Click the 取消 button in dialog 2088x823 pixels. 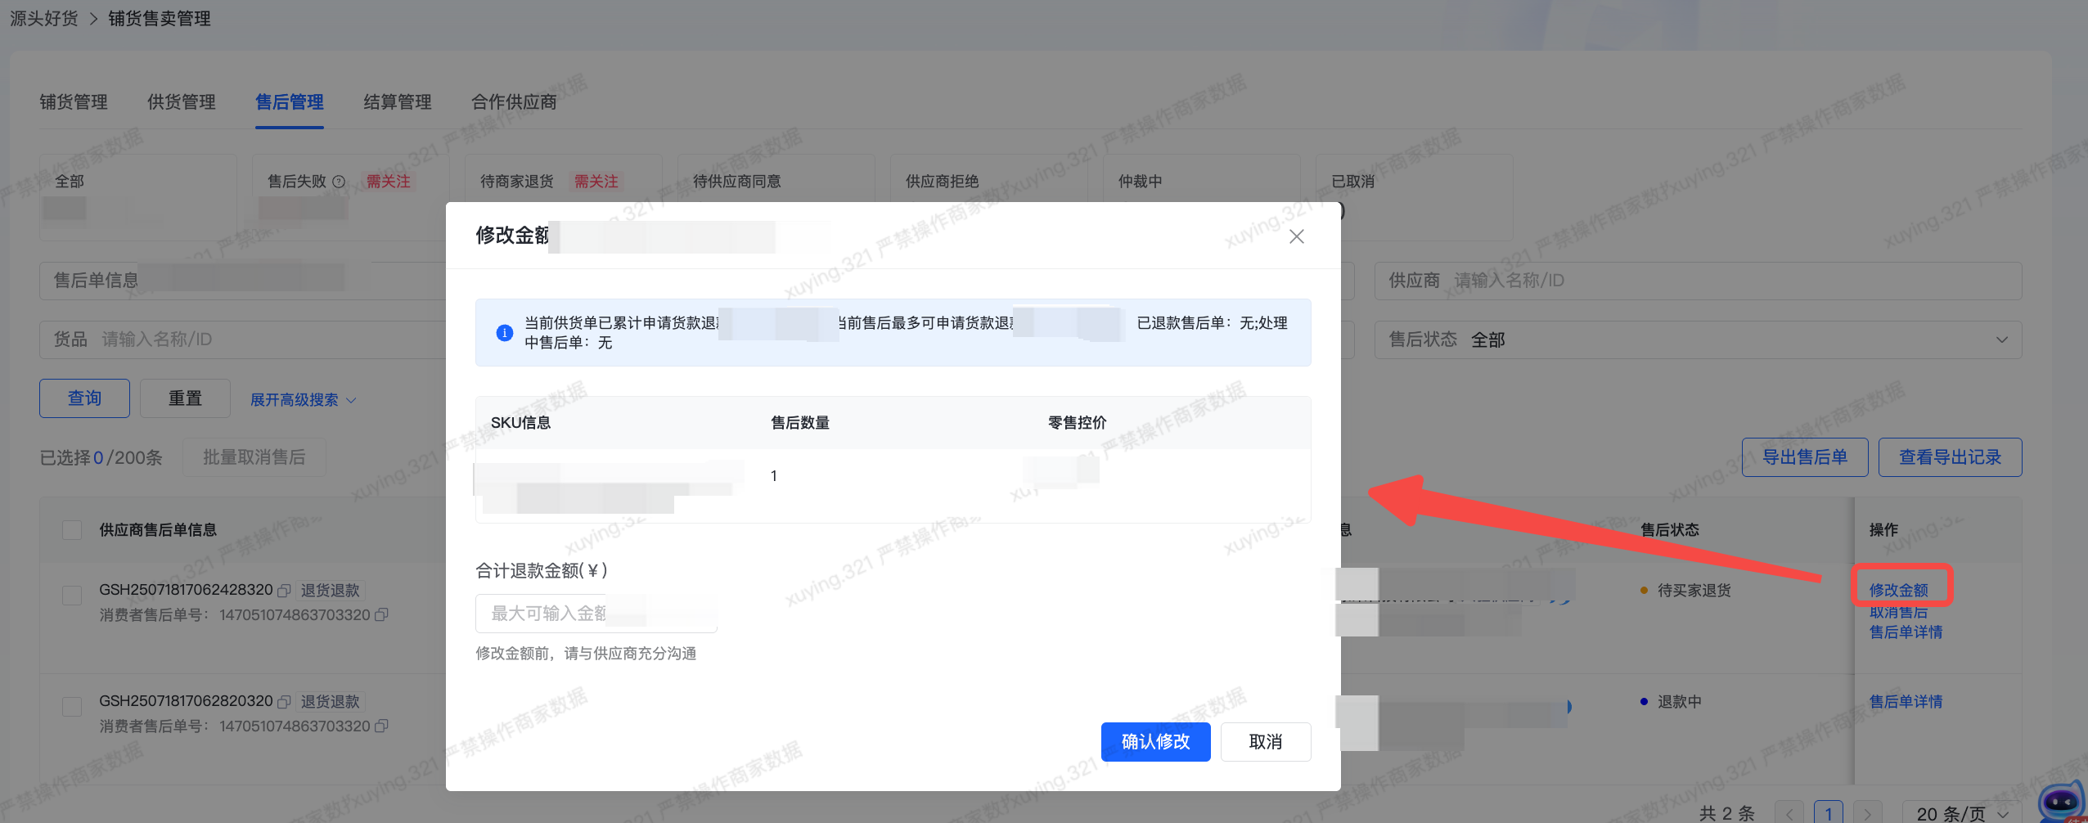point(1265,742)
